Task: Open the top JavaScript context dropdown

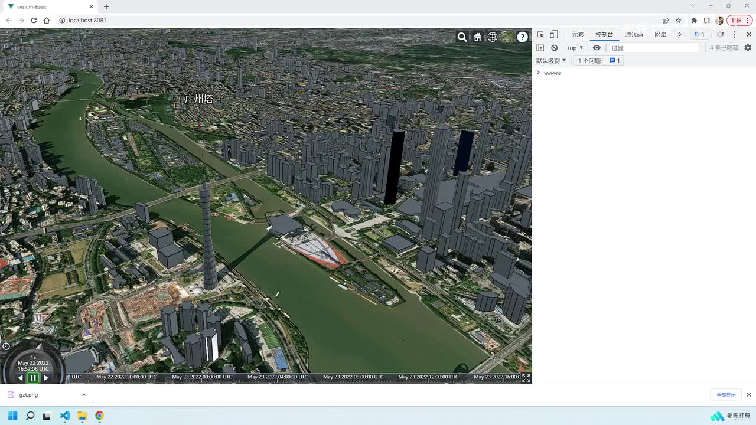Action: (x=575, y=48)
